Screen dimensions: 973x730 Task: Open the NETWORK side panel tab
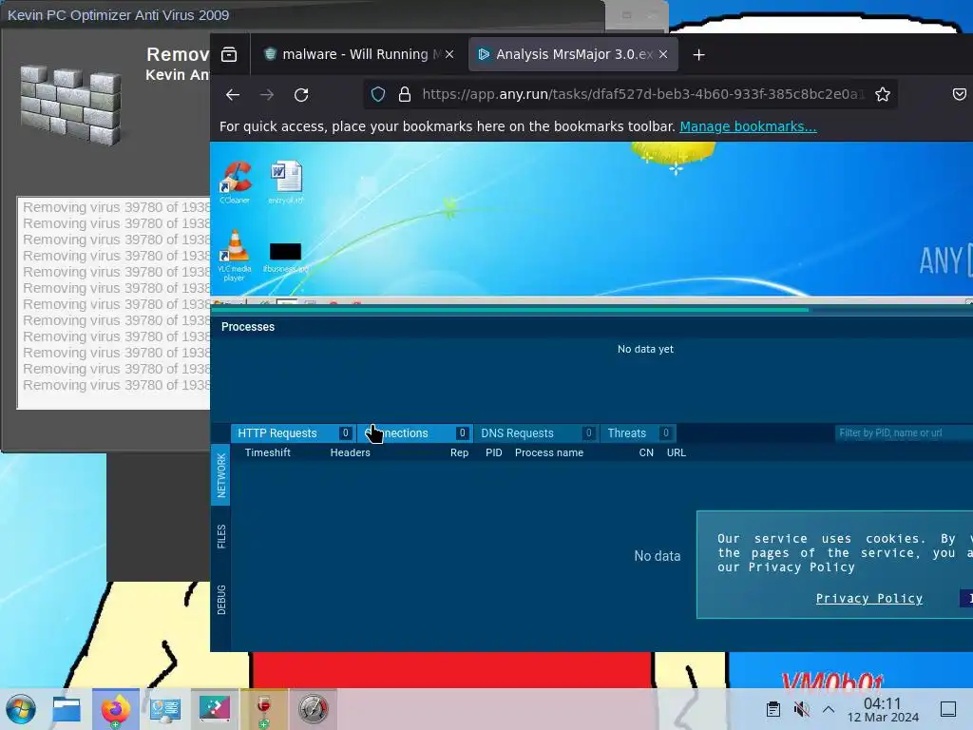click(x=220, y=475)
